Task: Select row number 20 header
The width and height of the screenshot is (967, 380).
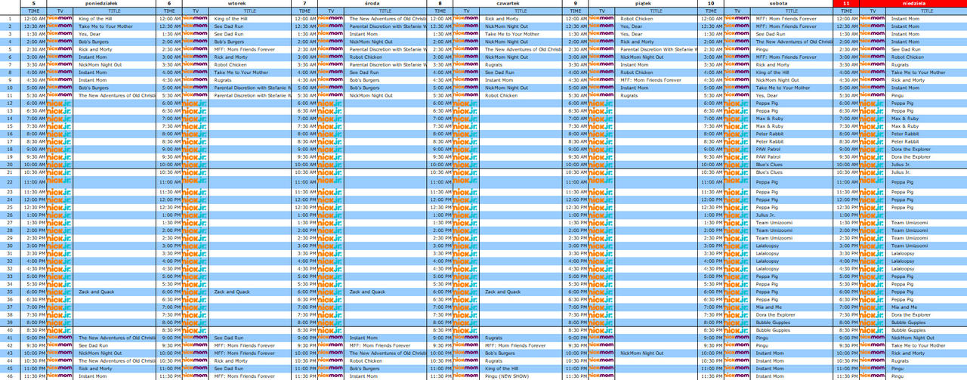Action: tap(11, 164)
